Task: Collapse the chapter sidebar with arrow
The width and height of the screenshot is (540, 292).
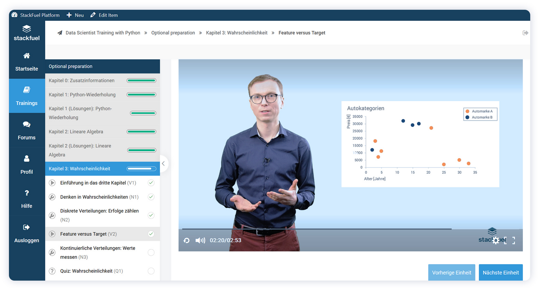Action: (x=163, y=164)
